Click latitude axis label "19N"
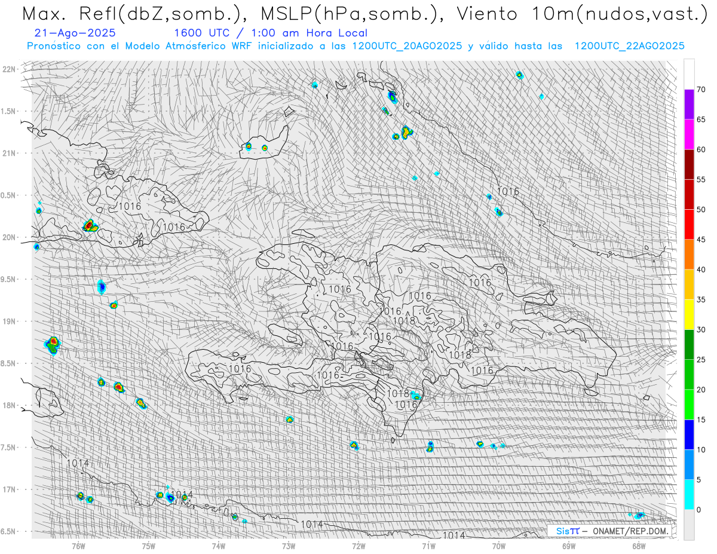Image resolution: width=717 pixels, height=554 pixels. click(x=8, y=321)
